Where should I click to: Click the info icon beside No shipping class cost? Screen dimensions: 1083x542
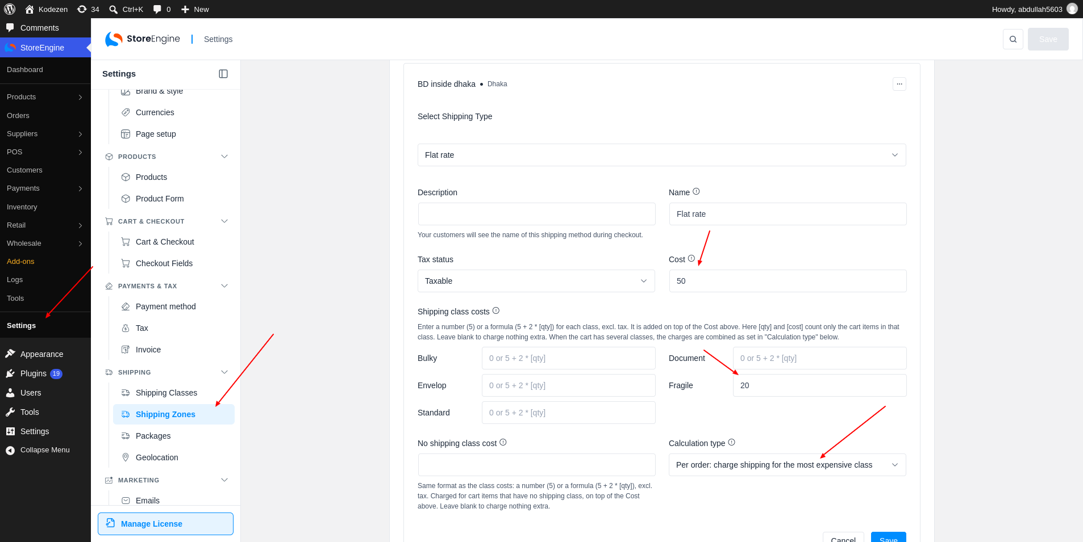click(503, 443)
